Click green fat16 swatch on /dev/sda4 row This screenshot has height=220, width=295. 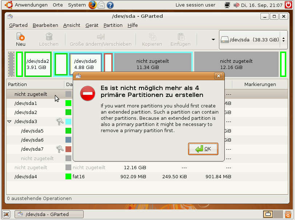68,177
